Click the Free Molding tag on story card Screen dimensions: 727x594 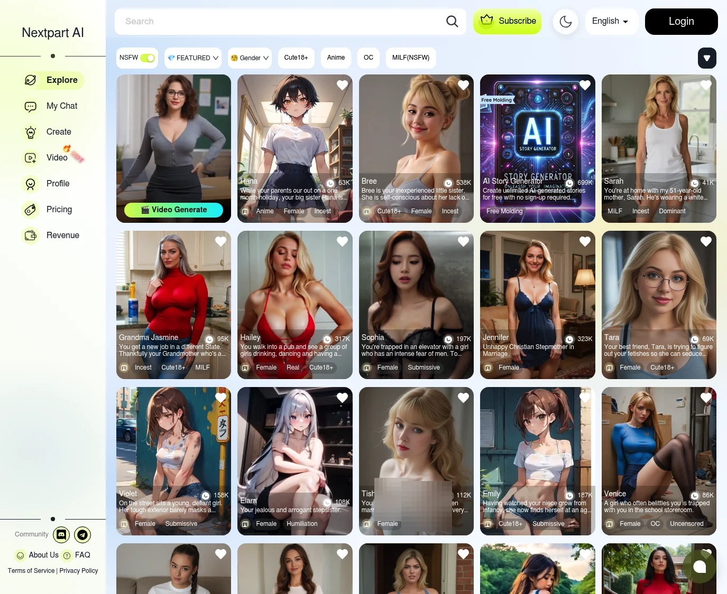pyautogui.click(x=504, y=211)
